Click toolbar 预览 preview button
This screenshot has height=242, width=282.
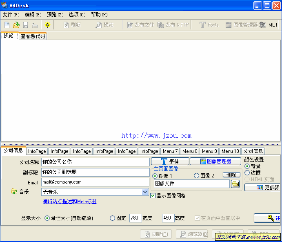[104, 25]
